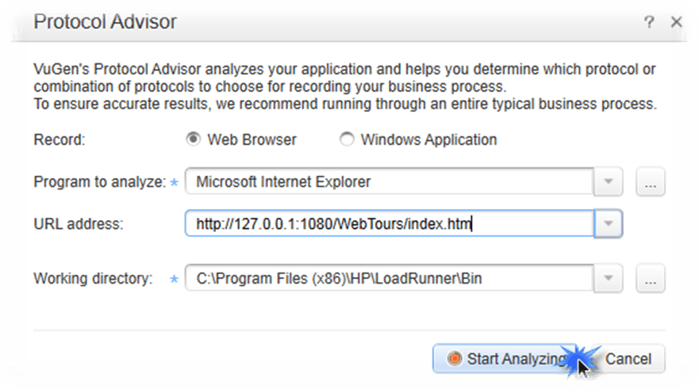699x389 pixels.
Task: Expand the Program to analyze dropdown
Action: [x=608, y=181]
